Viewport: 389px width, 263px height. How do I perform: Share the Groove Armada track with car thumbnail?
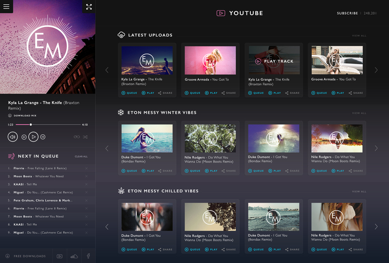355,93
